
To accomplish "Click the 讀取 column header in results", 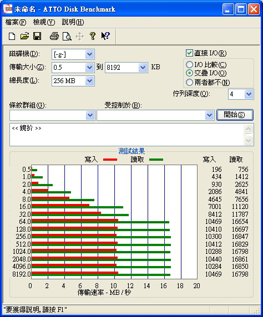I will click(x=236, y=160).
